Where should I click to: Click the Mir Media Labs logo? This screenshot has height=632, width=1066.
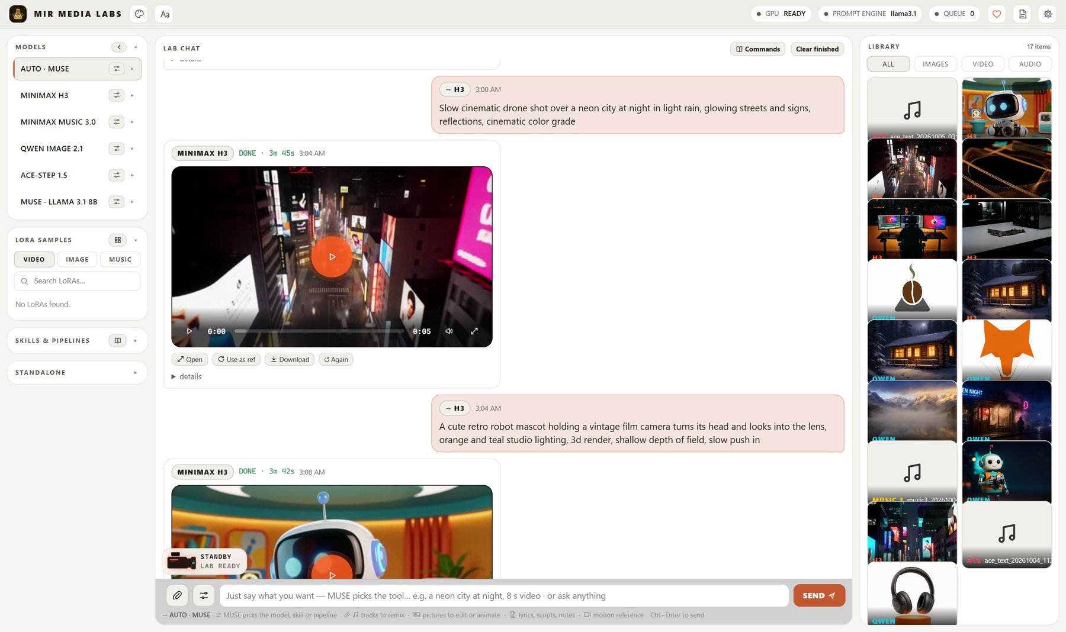[18, 14]
